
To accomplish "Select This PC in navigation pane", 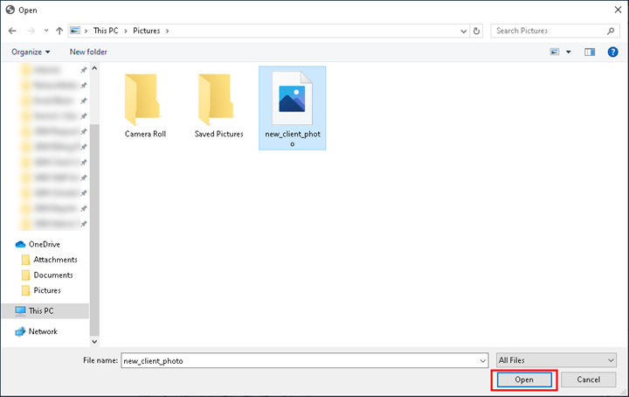I will point(41,310).
